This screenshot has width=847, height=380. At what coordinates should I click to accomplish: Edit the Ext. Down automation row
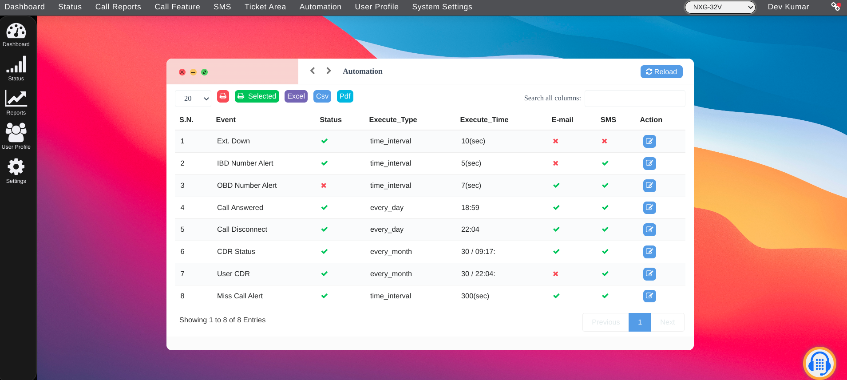coord(649,141)
